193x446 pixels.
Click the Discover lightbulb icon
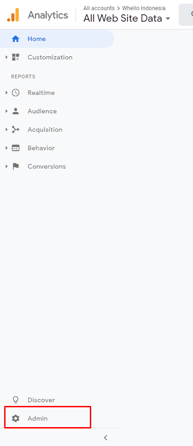click(x=15, y=400)
